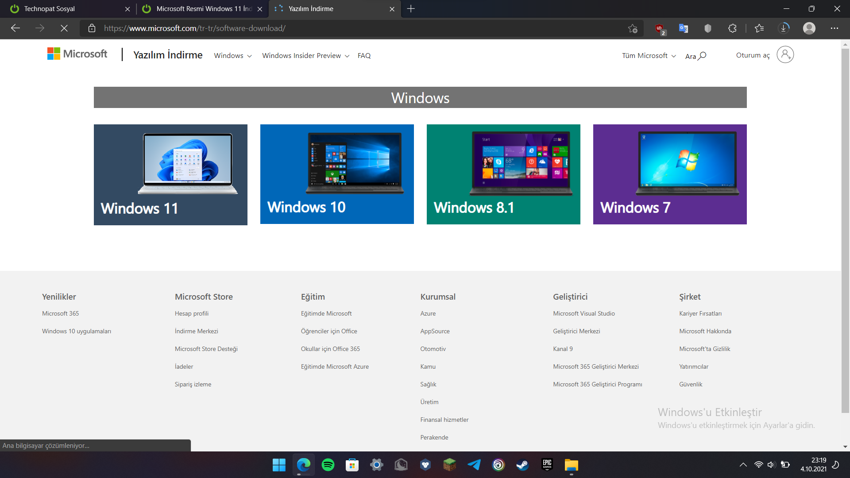Viewport: 850px width, 478px height.
Task: Open Google Translate extension icon
Action: 684,28
